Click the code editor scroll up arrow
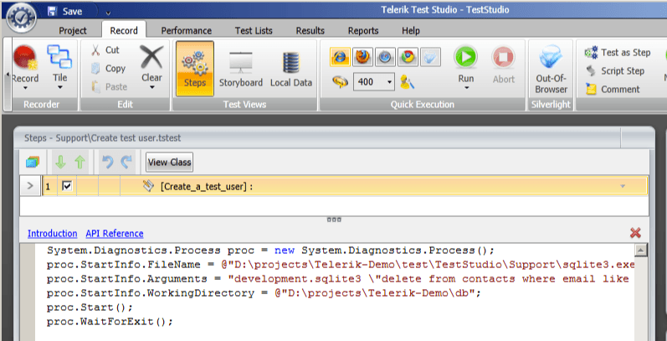667x341 pixels. (641, 250)
